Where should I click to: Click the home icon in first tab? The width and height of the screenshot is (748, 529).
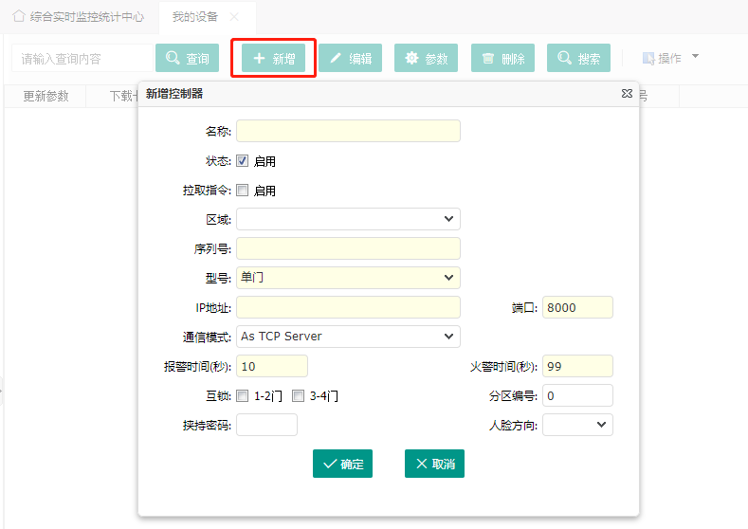point(19,16)
